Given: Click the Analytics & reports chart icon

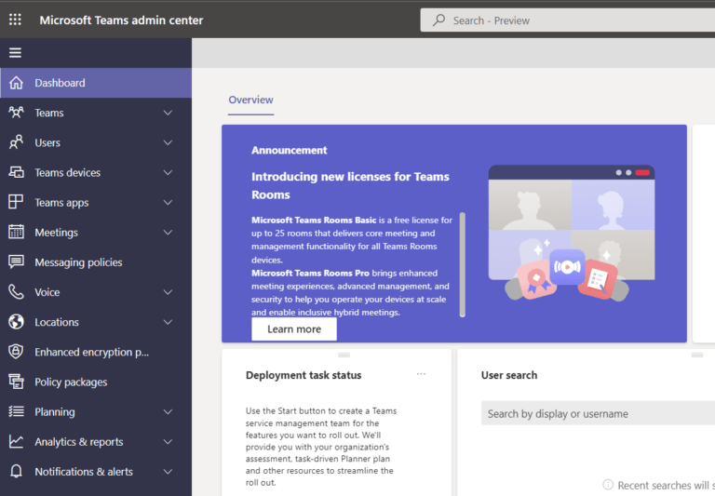Looking at the screenshot, I should click(x=16, y=441).
